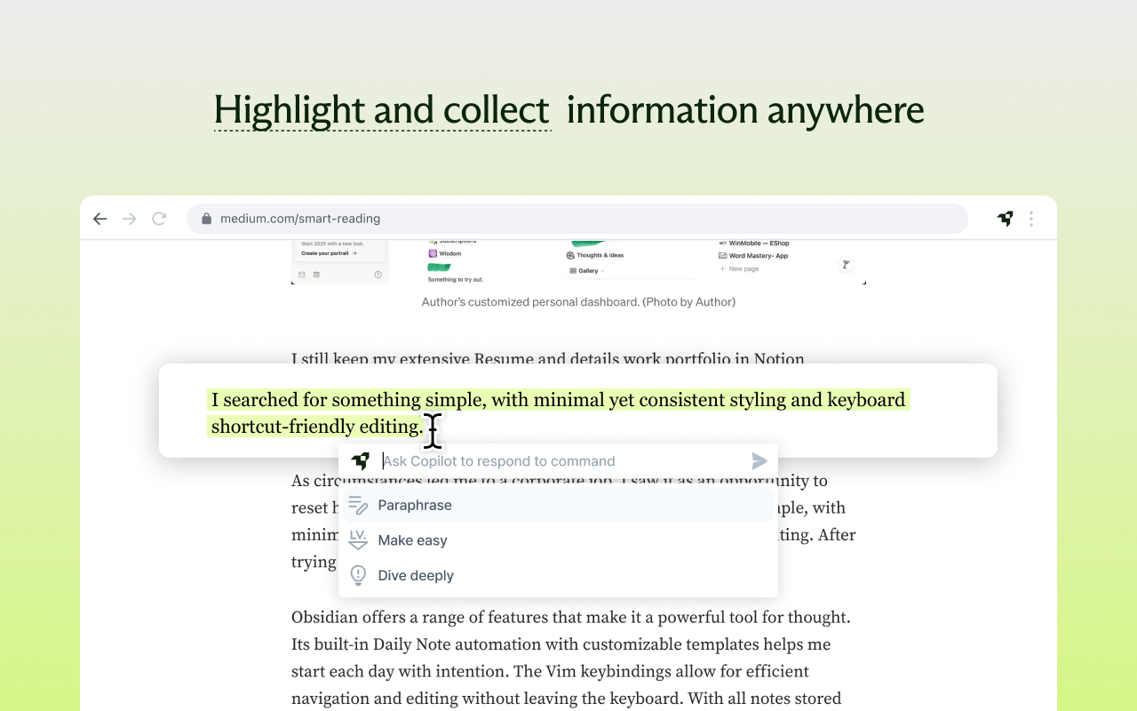Select Paraphrase from the Copilot menu
This screenshot has width=1137, height=711.
[558, 506]
